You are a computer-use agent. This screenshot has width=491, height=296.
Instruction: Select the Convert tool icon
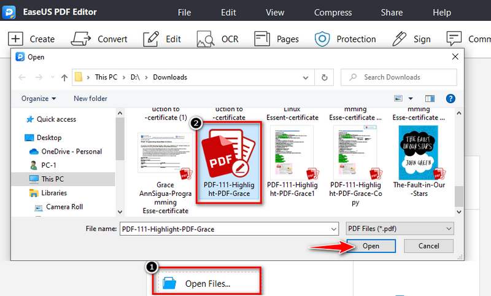[x=81, y=39]
